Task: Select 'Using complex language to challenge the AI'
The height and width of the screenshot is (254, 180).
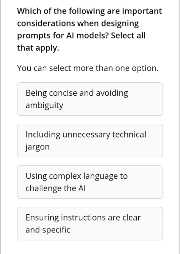Action: [90, 182]
